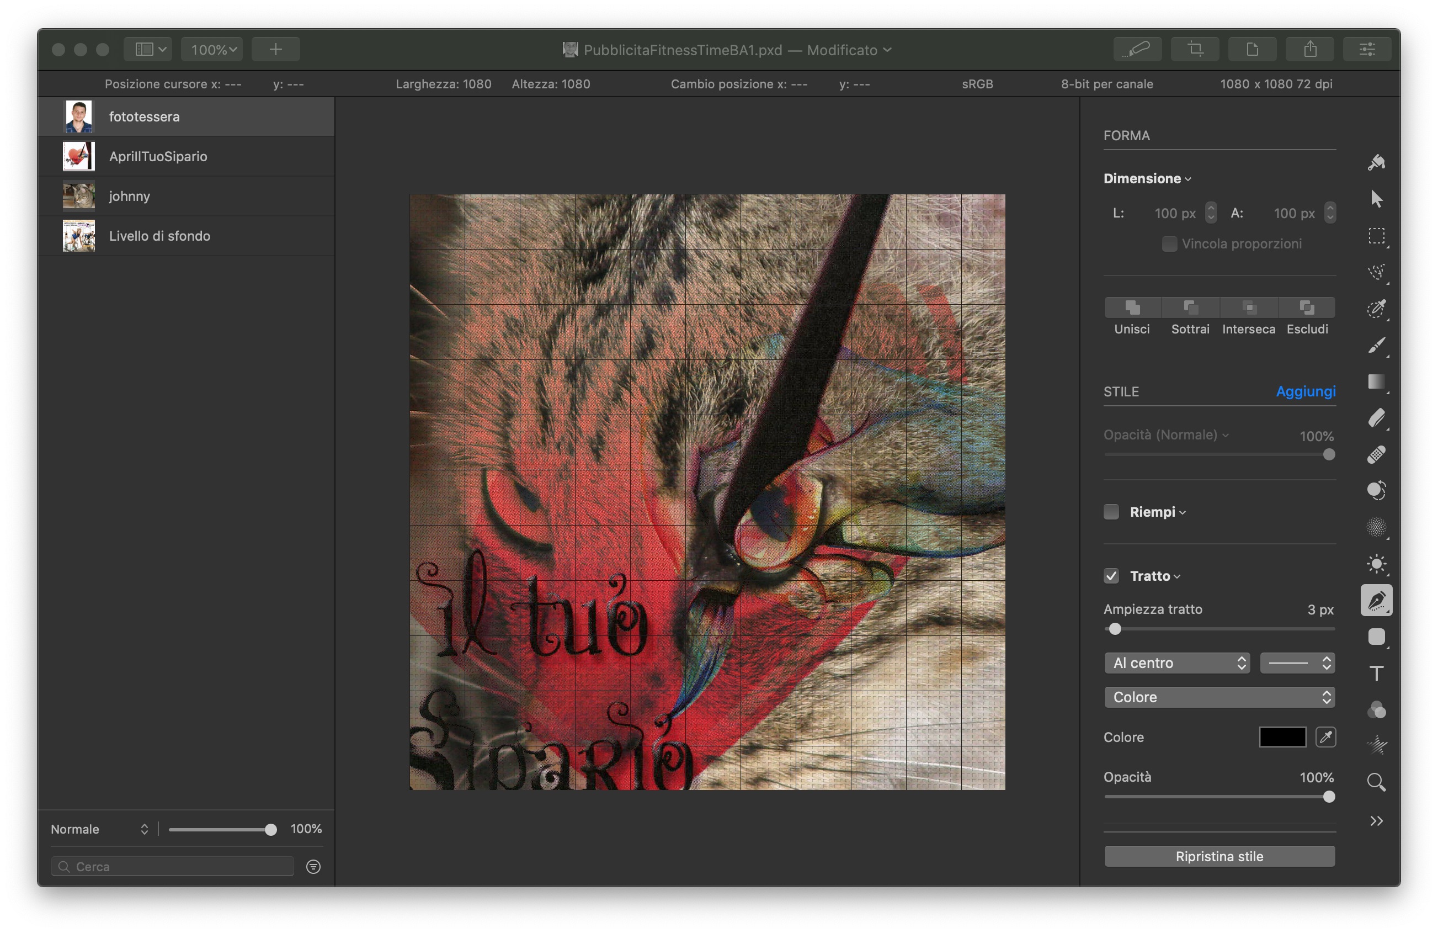Select the AprilITuoSipario layer
The image size is (1438, 933).
(186, 156)
